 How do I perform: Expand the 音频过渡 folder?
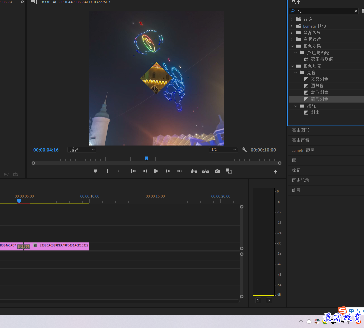pyautogui.click(x=292, y=39)
